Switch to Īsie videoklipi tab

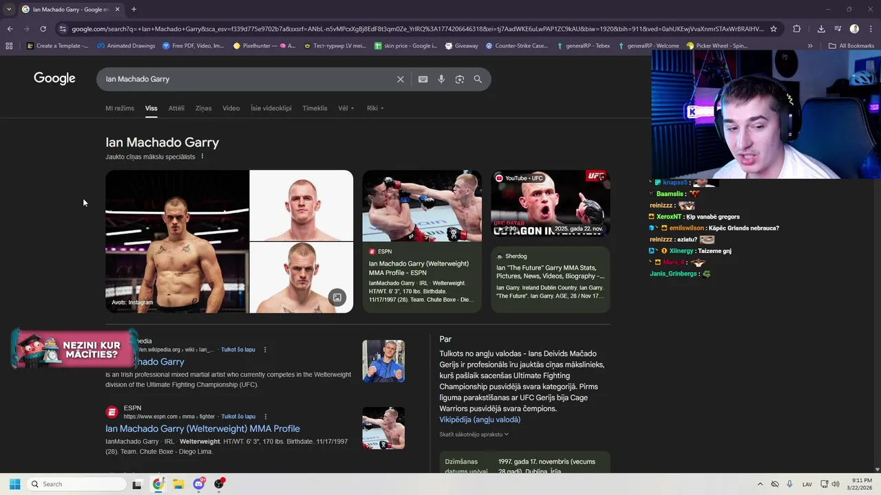click(x=271, y=109)
